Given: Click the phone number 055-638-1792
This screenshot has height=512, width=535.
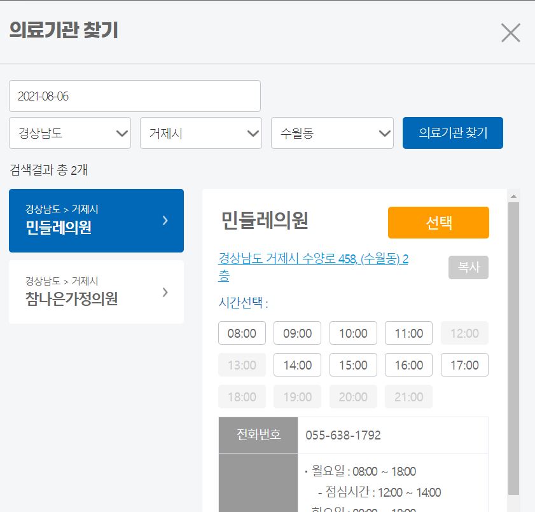Looking at the screenshot, I should 344,435.
